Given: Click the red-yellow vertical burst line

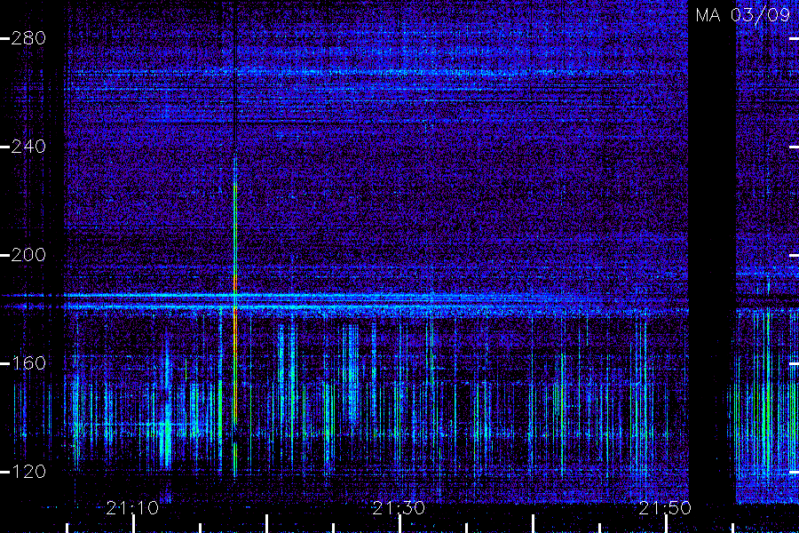Looking at the screenshot, I should pos(235,316).
